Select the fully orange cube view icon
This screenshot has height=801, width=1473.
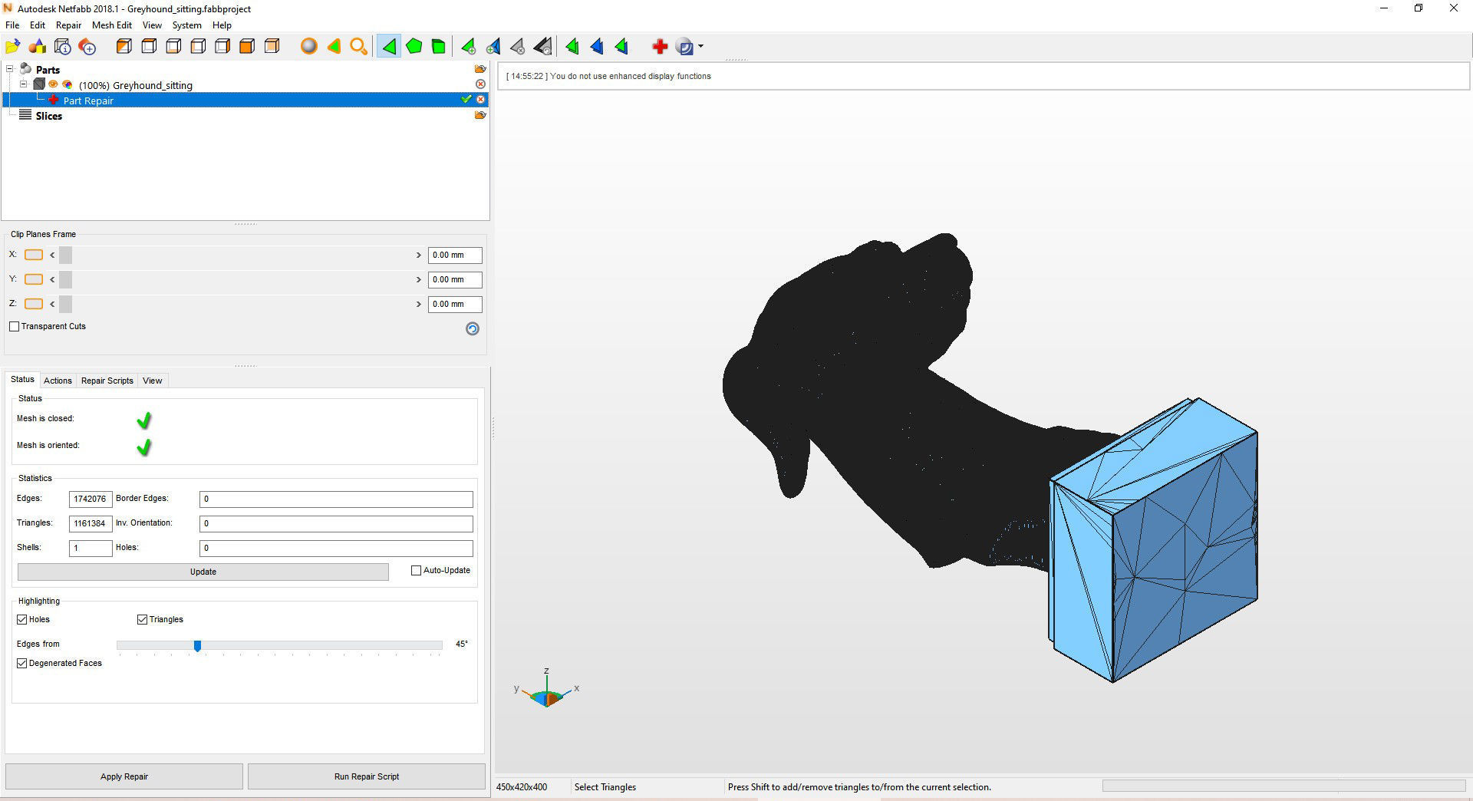247,47
